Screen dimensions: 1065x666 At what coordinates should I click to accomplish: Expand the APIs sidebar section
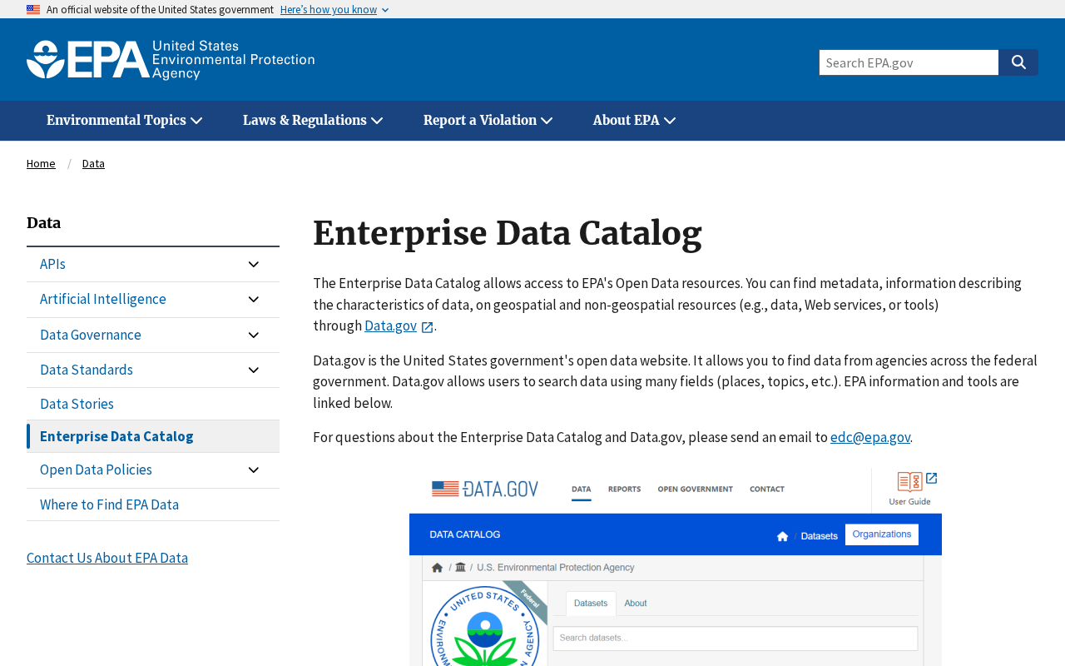[x=254, y=265]
